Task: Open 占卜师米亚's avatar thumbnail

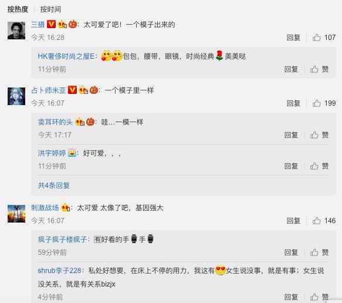Action: (16, 96)
